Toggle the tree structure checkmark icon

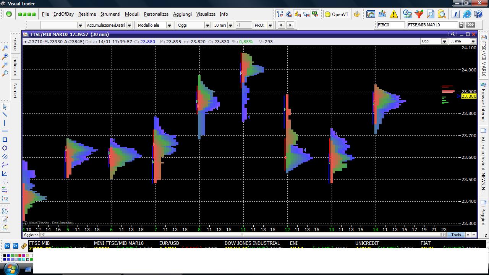280,15
